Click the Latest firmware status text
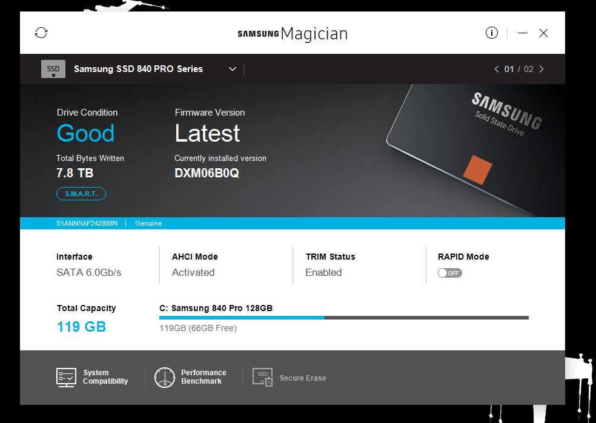 pos(207,133)
